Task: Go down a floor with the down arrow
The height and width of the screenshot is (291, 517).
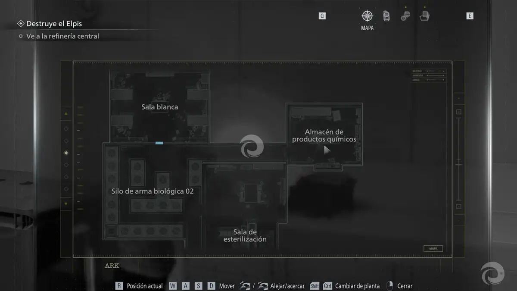Action: pyautogui.click(x=66, y=203)
